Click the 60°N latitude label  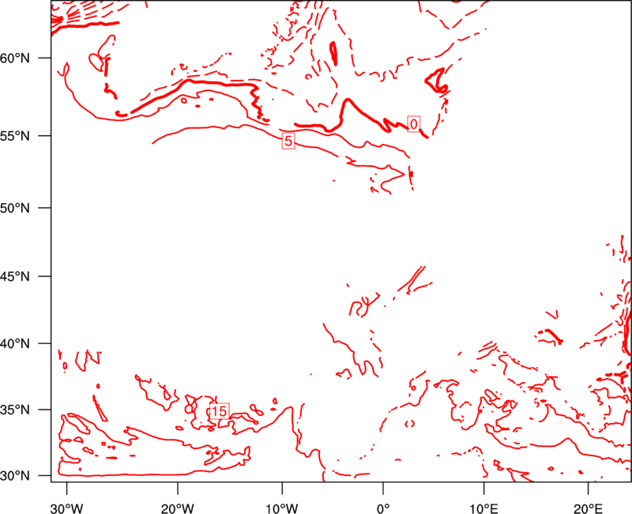15,58
